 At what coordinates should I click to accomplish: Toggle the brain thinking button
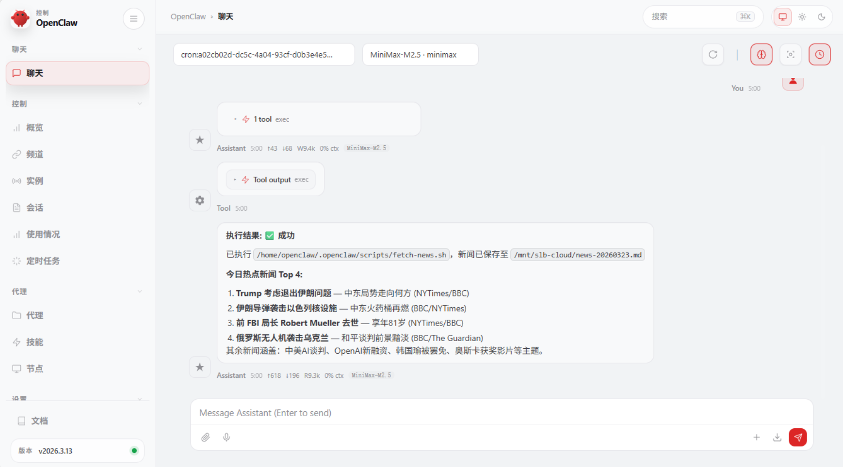click(x=761, y=55)
